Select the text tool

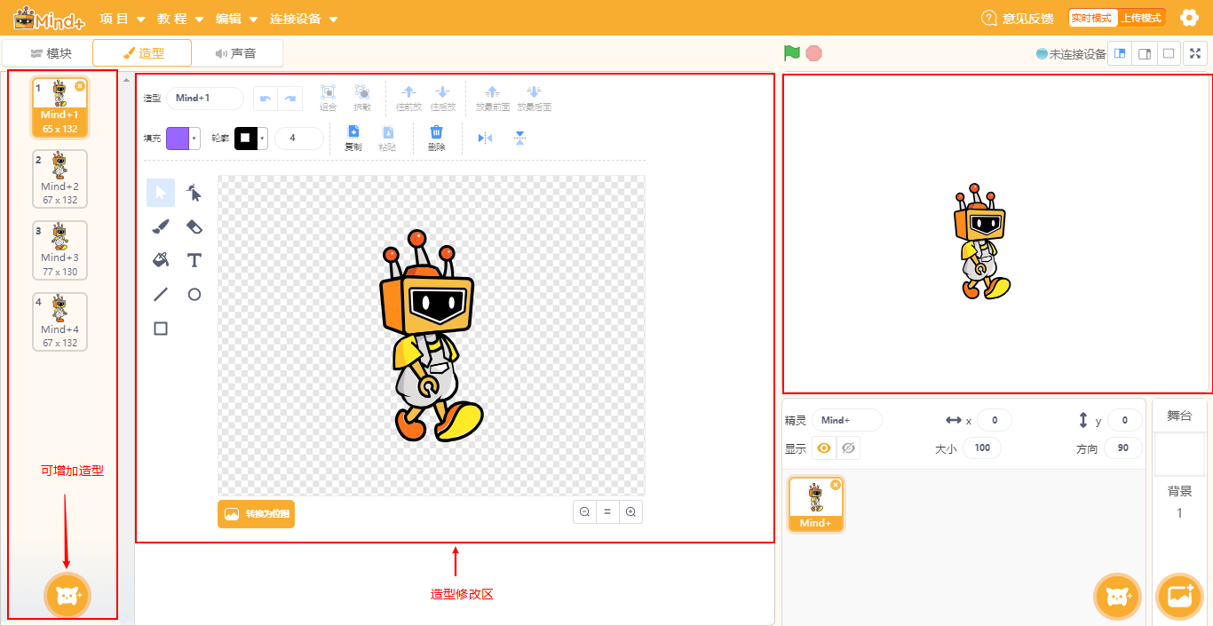tap(194, 260)
